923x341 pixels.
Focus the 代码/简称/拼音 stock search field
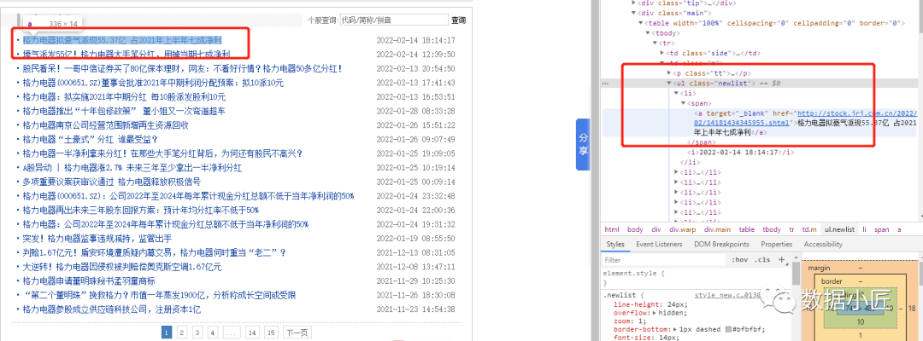click(394, 20)
